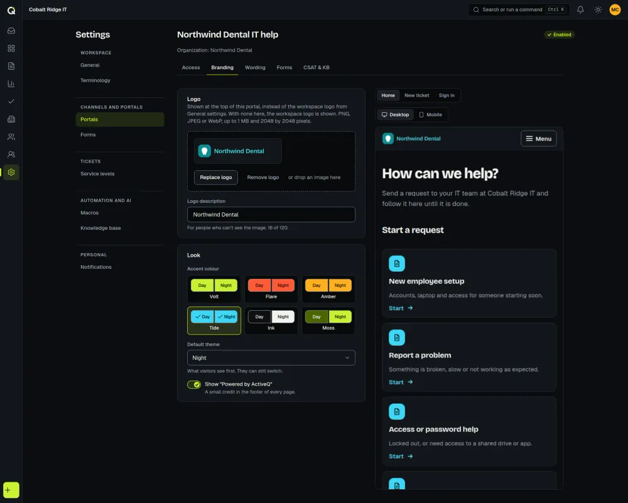Click the Northwind Dental logo in the portal preview header
This screenshot has width=628, height=503.
click(411, 139)
